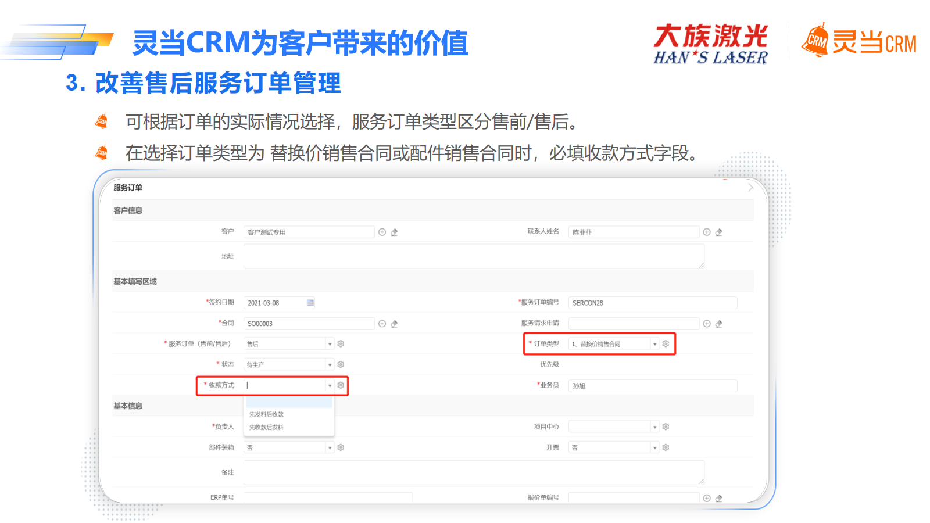Click into the 地址 text area
The height and width of the screenshot is (523, 930).
[473, 256]
